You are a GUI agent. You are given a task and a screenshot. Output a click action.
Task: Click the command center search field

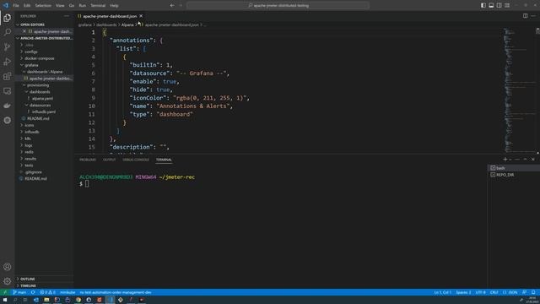(x=278, y=6)
